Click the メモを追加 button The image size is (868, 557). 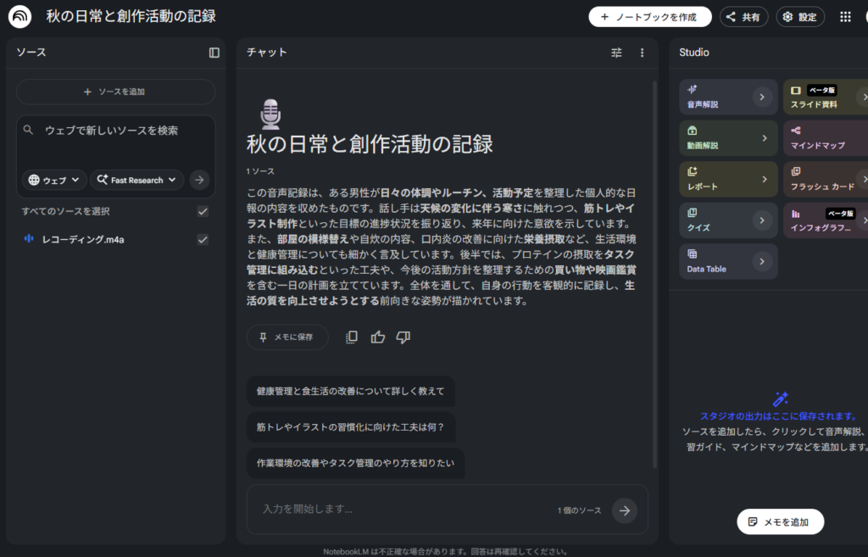780,522
